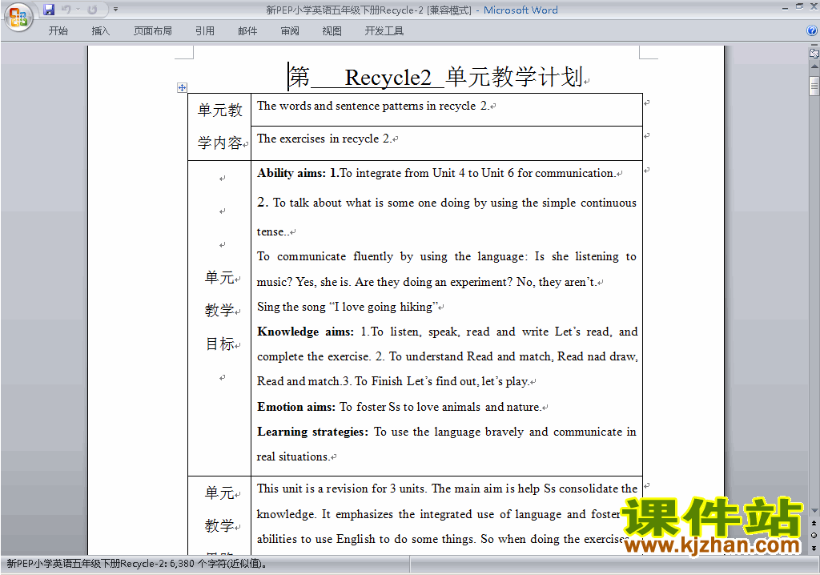Switch to the 页面布局 tab

[153, 31]
